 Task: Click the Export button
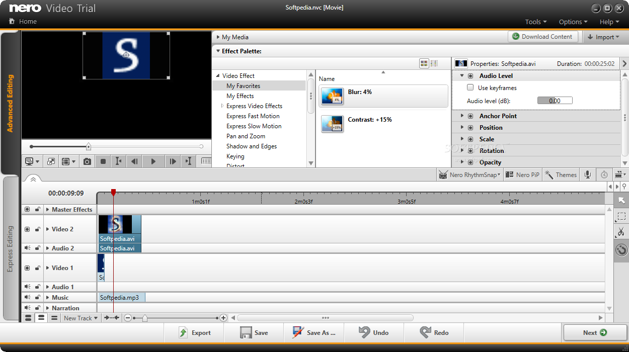pos(194,332)
